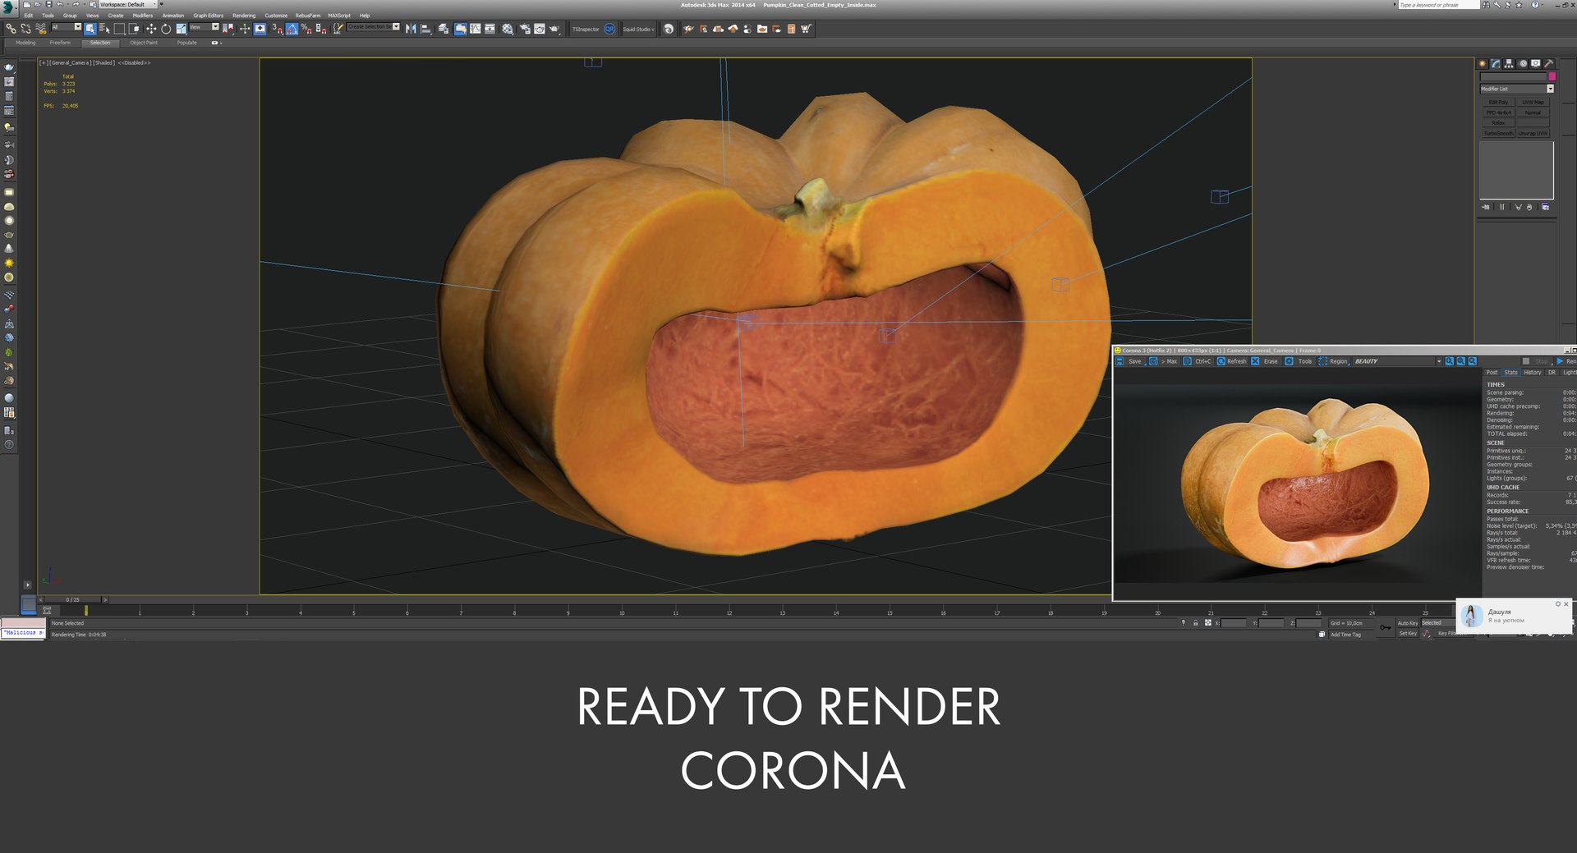The height and width of the screenshot is (853, 1577).
Task: Toggle 3D Snaps button
Action: click(277, 29)
